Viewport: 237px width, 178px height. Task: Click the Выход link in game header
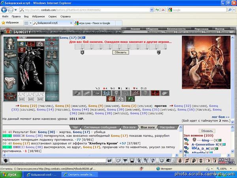click(220, 29)
